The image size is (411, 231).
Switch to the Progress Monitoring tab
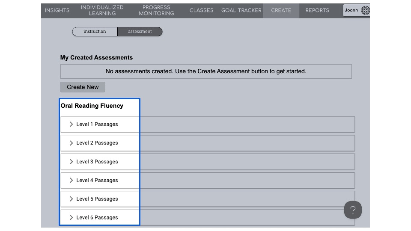pos(156,11)
